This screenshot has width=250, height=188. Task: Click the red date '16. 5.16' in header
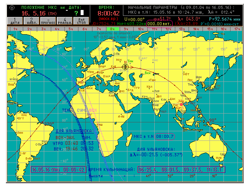click(34, 13)
